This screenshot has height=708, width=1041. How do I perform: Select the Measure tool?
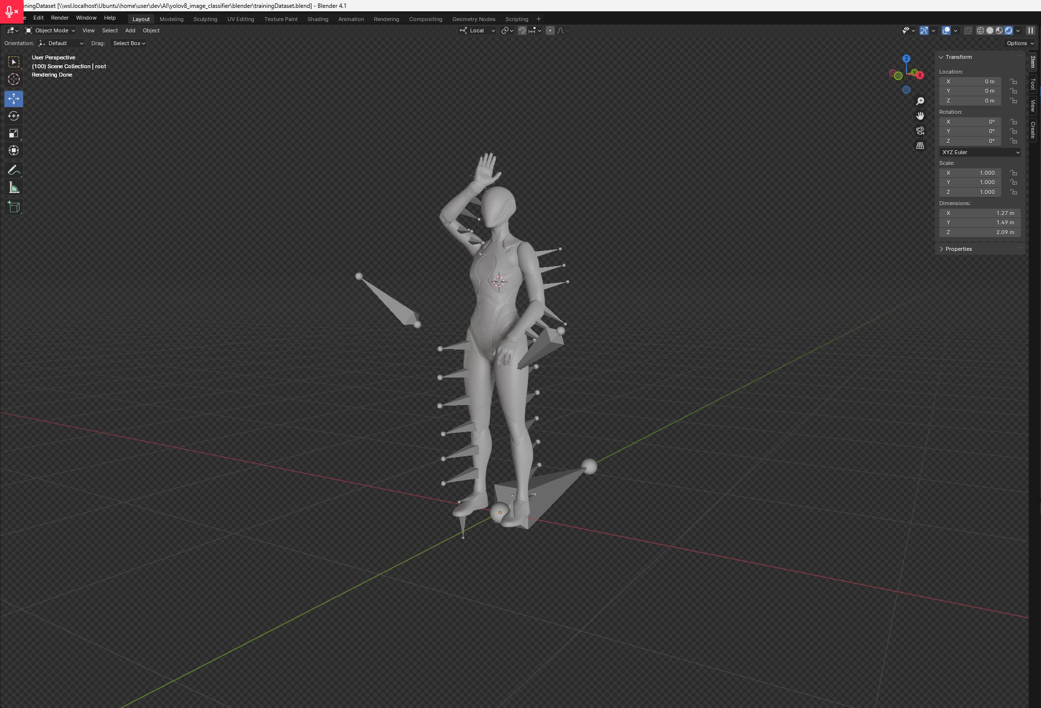(x=14, y=188)
